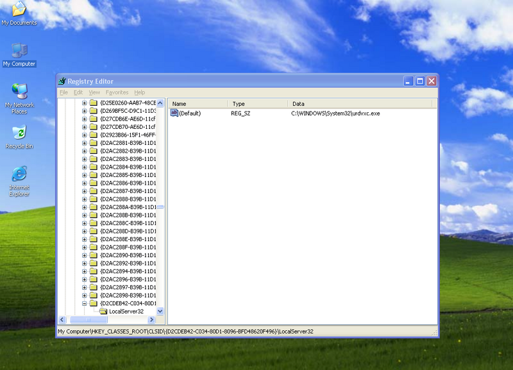Click folder icon of {D2AC2885-B39B-11D1 key

[94, 174]
